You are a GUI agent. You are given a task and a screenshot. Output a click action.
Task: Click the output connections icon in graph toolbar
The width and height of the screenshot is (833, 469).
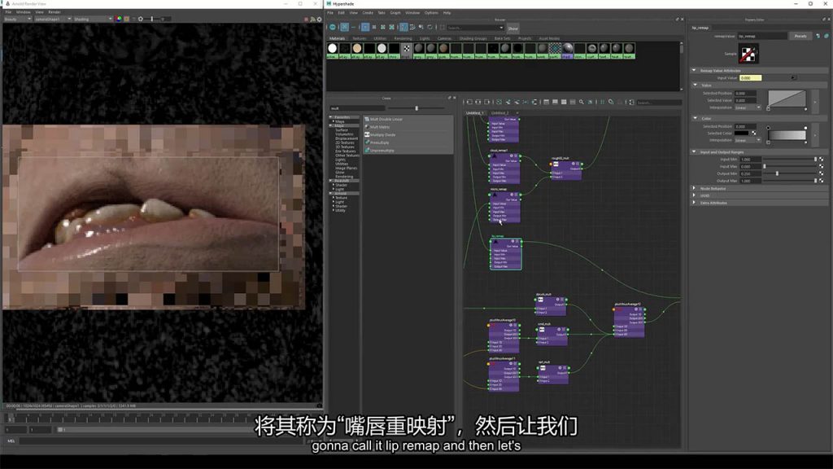click(x=487, y=102)
